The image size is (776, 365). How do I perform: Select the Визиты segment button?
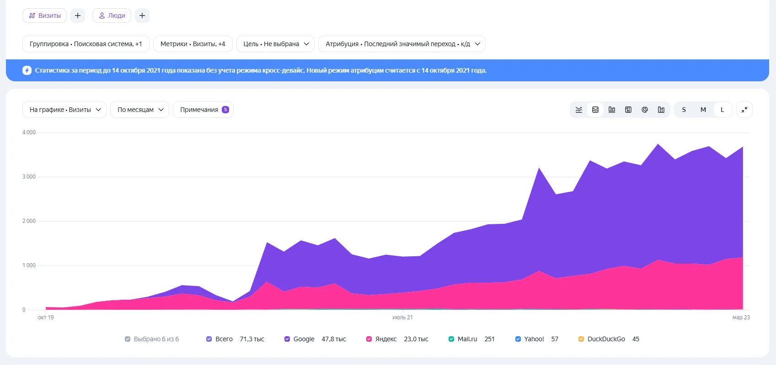point(45,16)
